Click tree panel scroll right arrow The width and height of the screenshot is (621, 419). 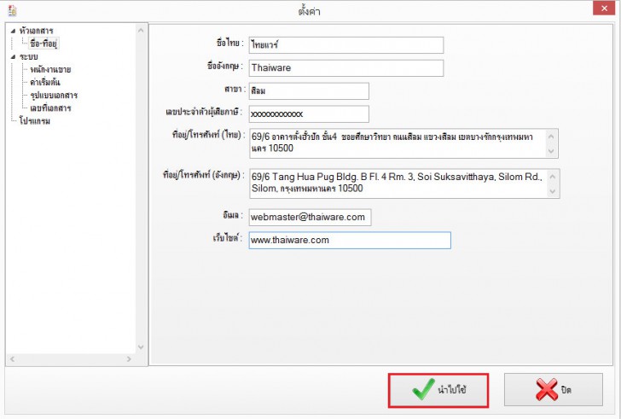129,358
